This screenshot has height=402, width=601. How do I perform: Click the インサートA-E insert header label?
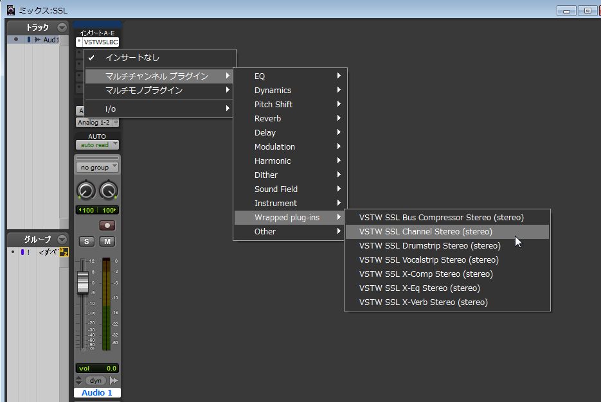pos(97,33)
